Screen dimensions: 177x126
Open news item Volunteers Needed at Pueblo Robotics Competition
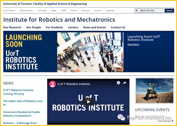click(22, 114)
